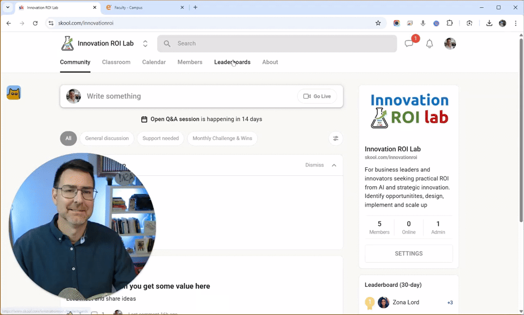Open the community switcher chevron next to group name

(x=145, y=43)
